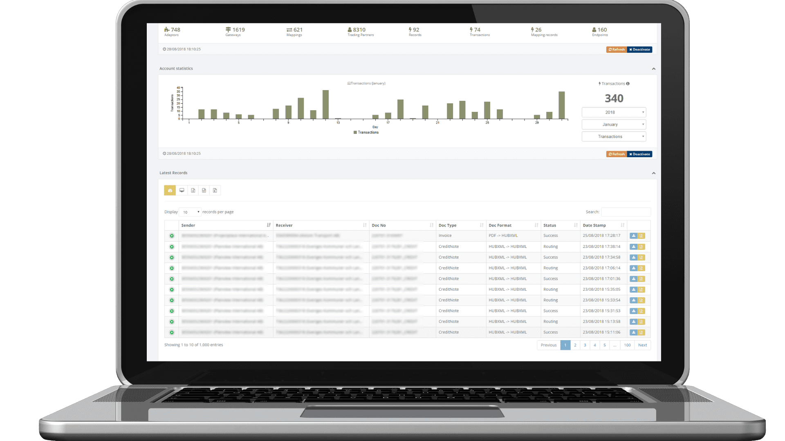Focus the Search input field
The width and height of the screenshot is (785, 441).
coord(626,212)
